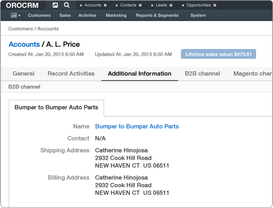The image size is (273, 208).
Task: Open the Bumper to Bumper Auto Parts name link
Action: tap(137, 126)
